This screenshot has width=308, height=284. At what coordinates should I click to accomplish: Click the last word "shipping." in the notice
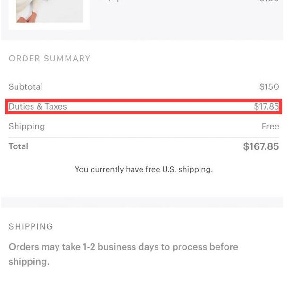29,261
